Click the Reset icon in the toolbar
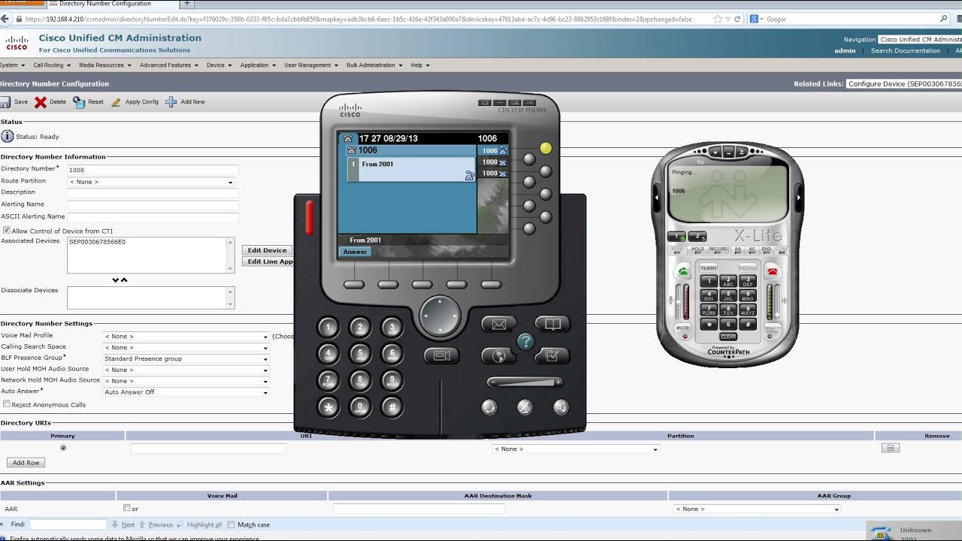This screenshot has width=962, height=541. pyautogui.click(x=79, y=102)
